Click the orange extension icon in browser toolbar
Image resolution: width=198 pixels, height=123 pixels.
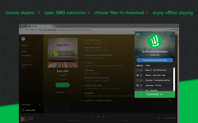tap(177, 30)
